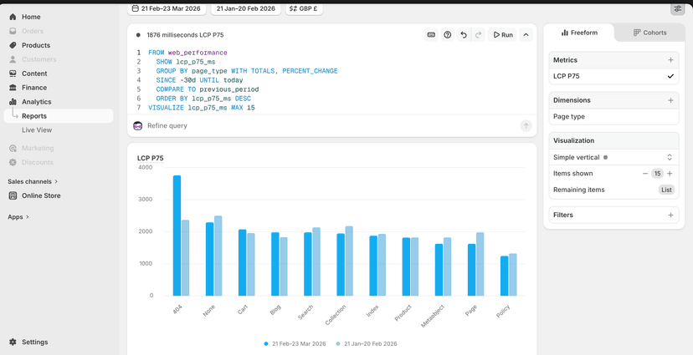Expand the Sales channels section
Screen dimensions: 693x355
point(33,181)
